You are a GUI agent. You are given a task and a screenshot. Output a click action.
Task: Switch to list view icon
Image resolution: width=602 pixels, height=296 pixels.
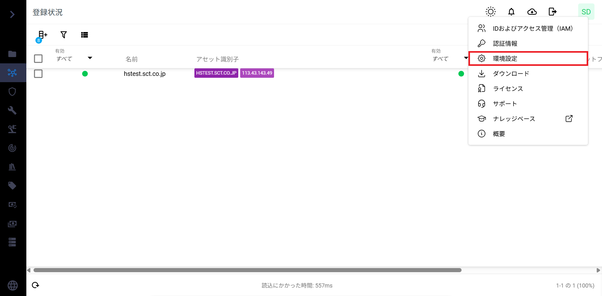coord(84,35)
